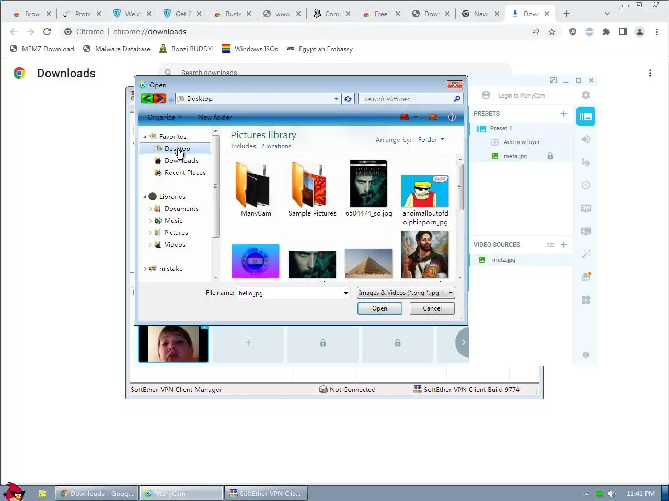This screenshot has height=501, width=669.
Task: Collapse the Libraries tree group
Action: click(145, 197)
